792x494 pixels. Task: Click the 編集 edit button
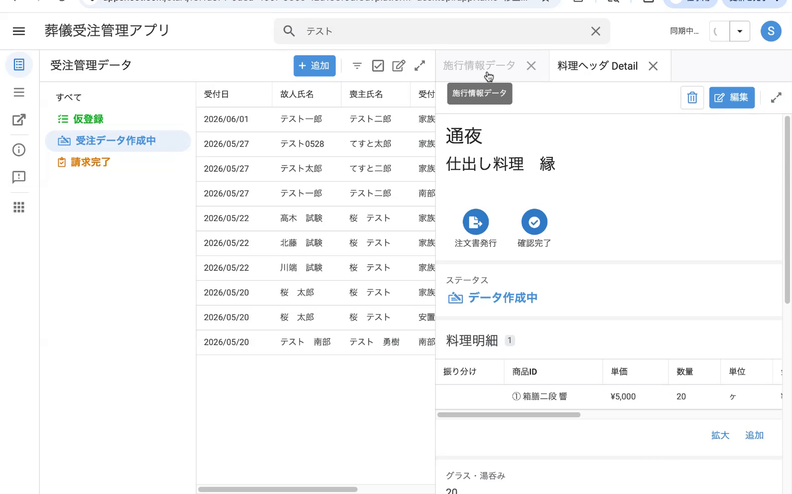(x=732, y=98)
